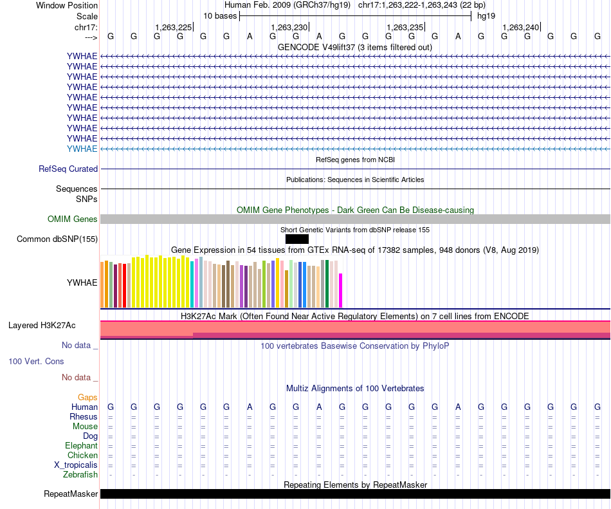Select the black RepeatMasker element bar
This screenshot has width=611, height=509.
click(355, 494)
